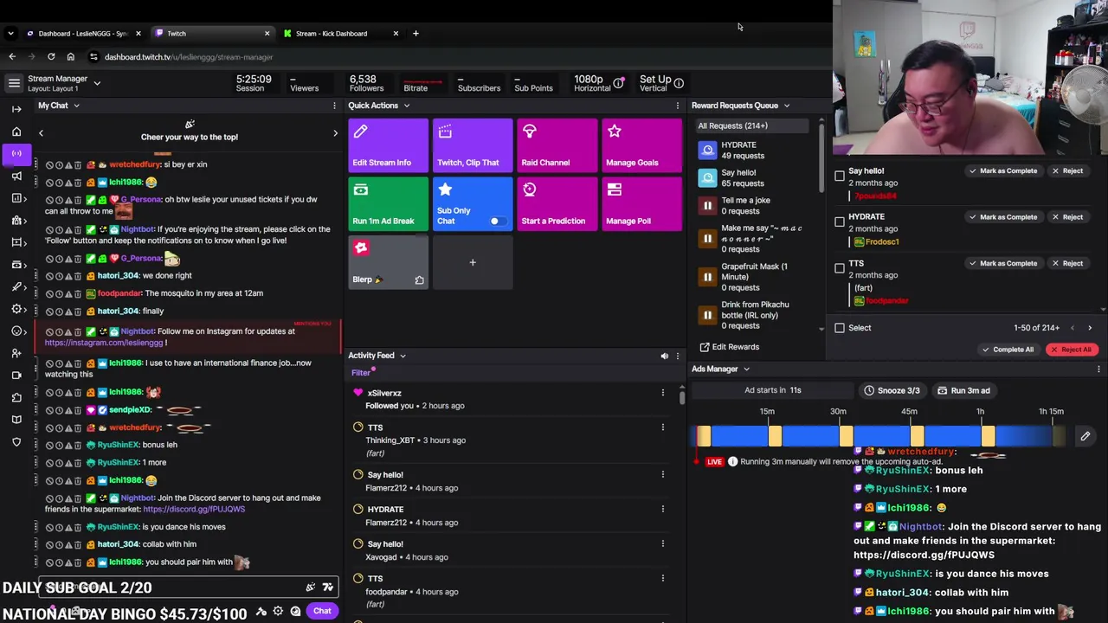Switch to the Twitch browser tab
The width and height of the screenshot is (1108, 623).
212,34
